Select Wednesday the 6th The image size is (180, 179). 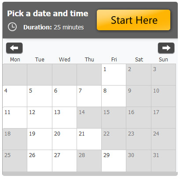64,96
